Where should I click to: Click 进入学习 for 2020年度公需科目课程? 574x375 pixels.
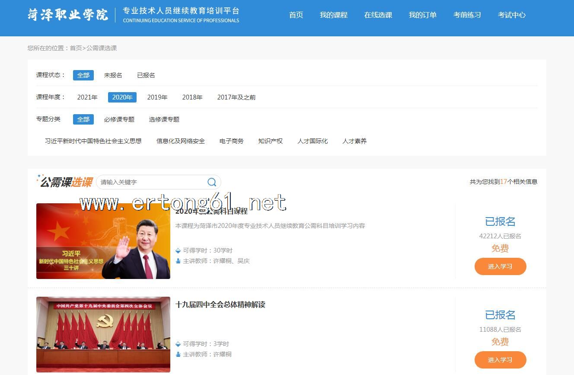pos(500,266)
